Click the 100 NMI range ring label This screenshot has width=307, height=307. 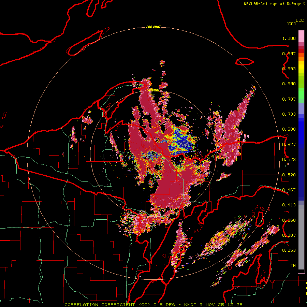pyautogui.click(x=153, y=27)
